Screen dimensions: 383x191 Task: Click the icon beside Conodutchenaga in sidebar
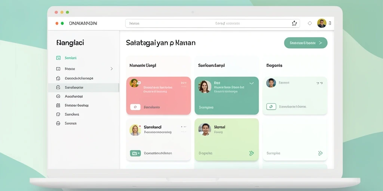pos(58,78)
